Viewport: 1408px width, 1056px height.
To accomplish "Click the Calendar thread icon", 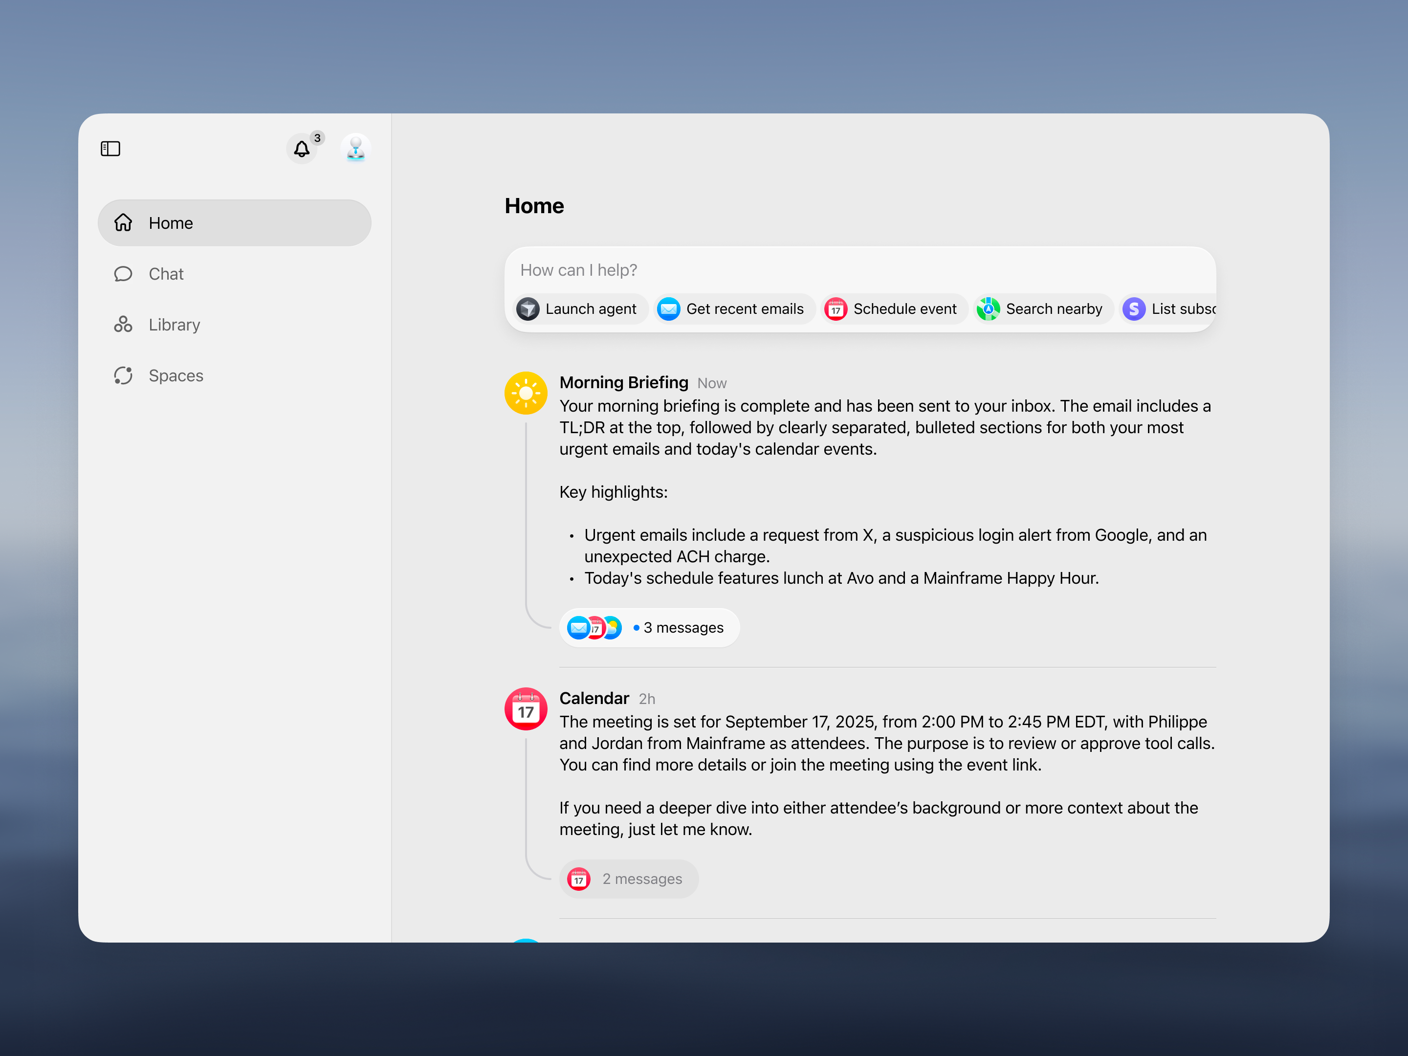I will 526,709.
